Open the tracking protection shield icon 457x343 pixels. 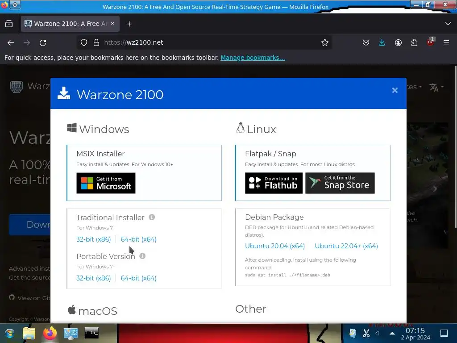tap(84, 42)
